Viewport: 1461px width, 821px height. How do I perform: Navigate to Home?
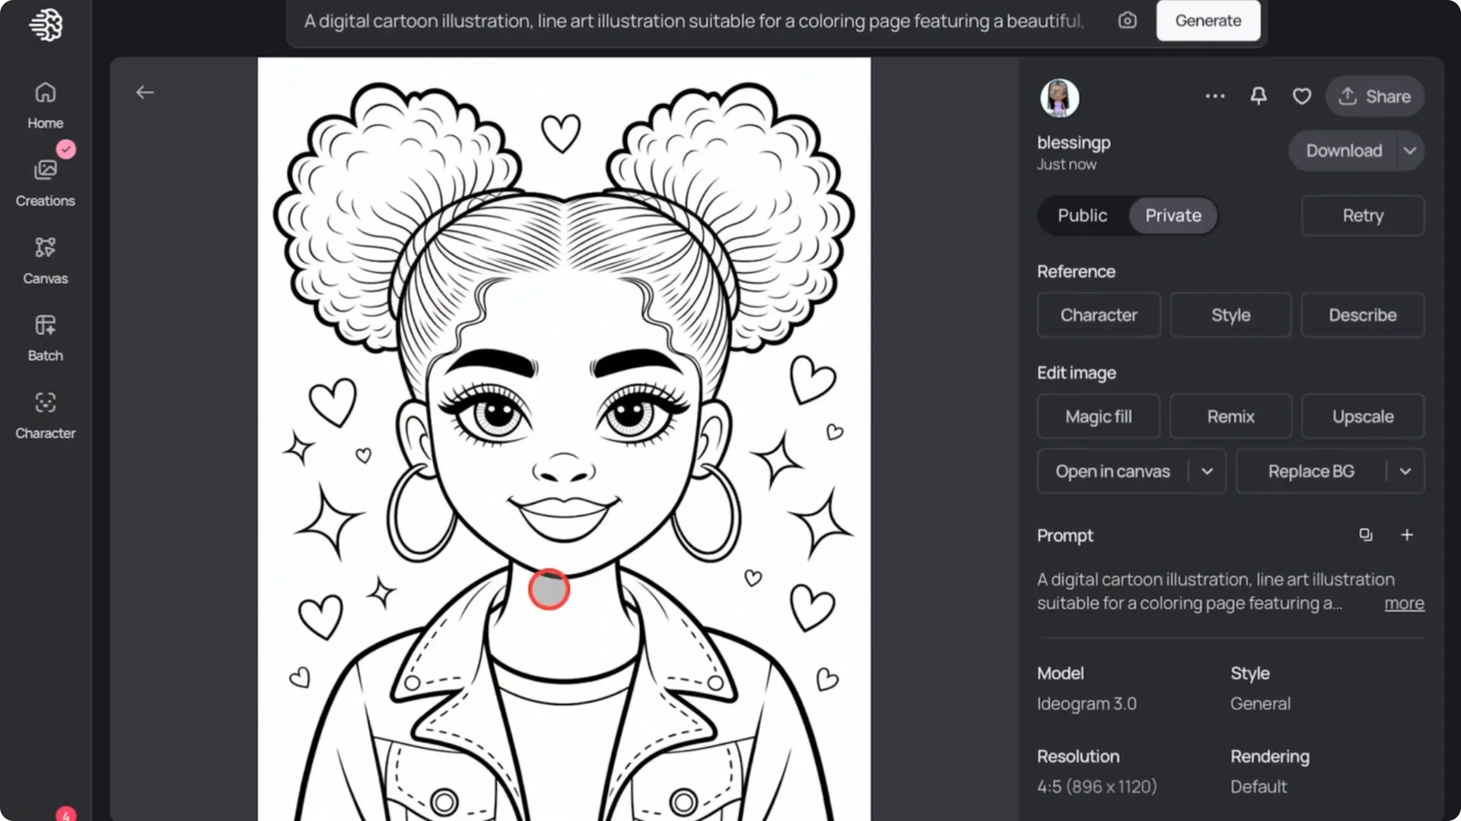click(45, 104)
